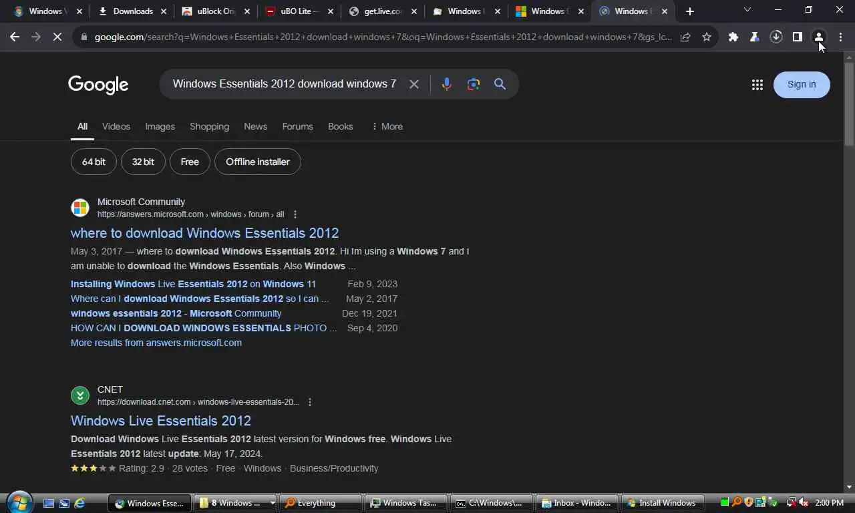The width and height of the screenshot is (855, 513).
Task: Open More results from answers.microsoft.com
Action: (156, 343)
